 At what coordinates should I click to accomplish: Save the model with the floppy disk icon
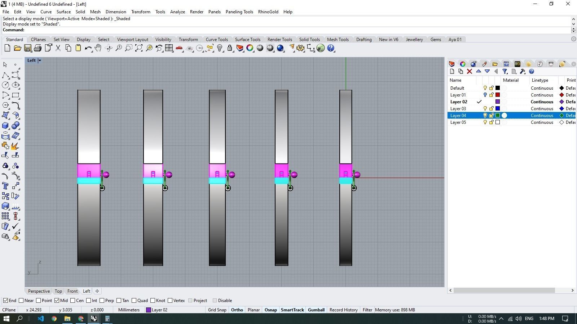(27, 48)
